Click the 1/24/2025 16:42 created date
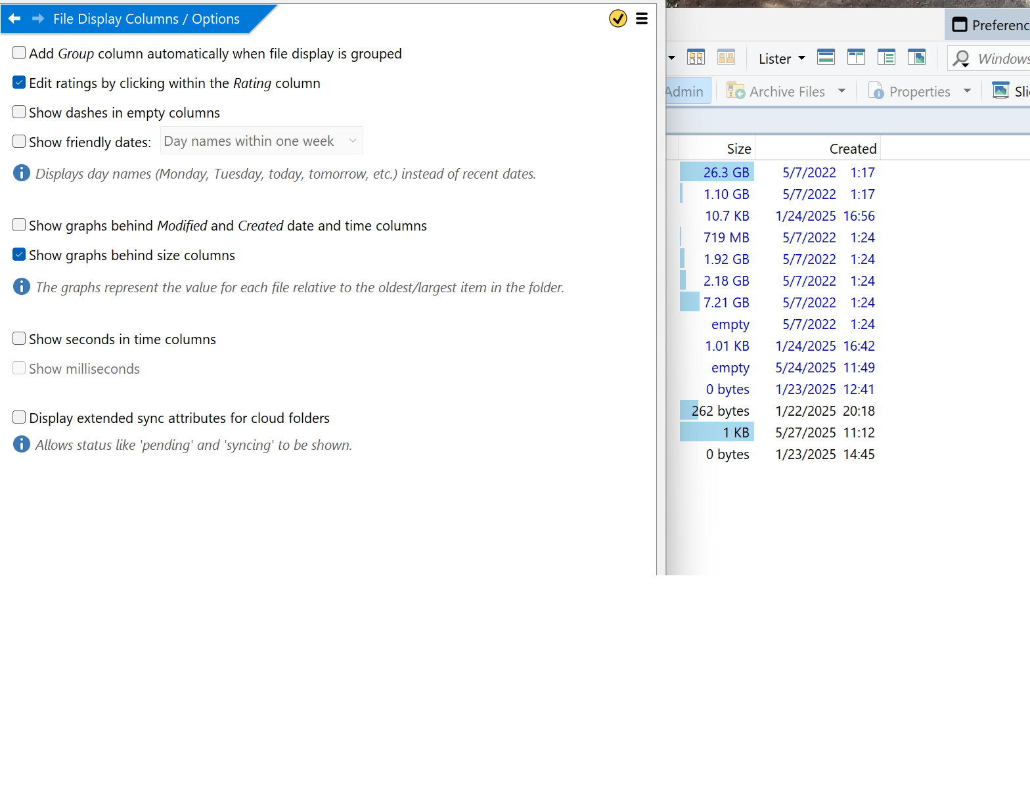1030x794 pixels. pos(825,345)
